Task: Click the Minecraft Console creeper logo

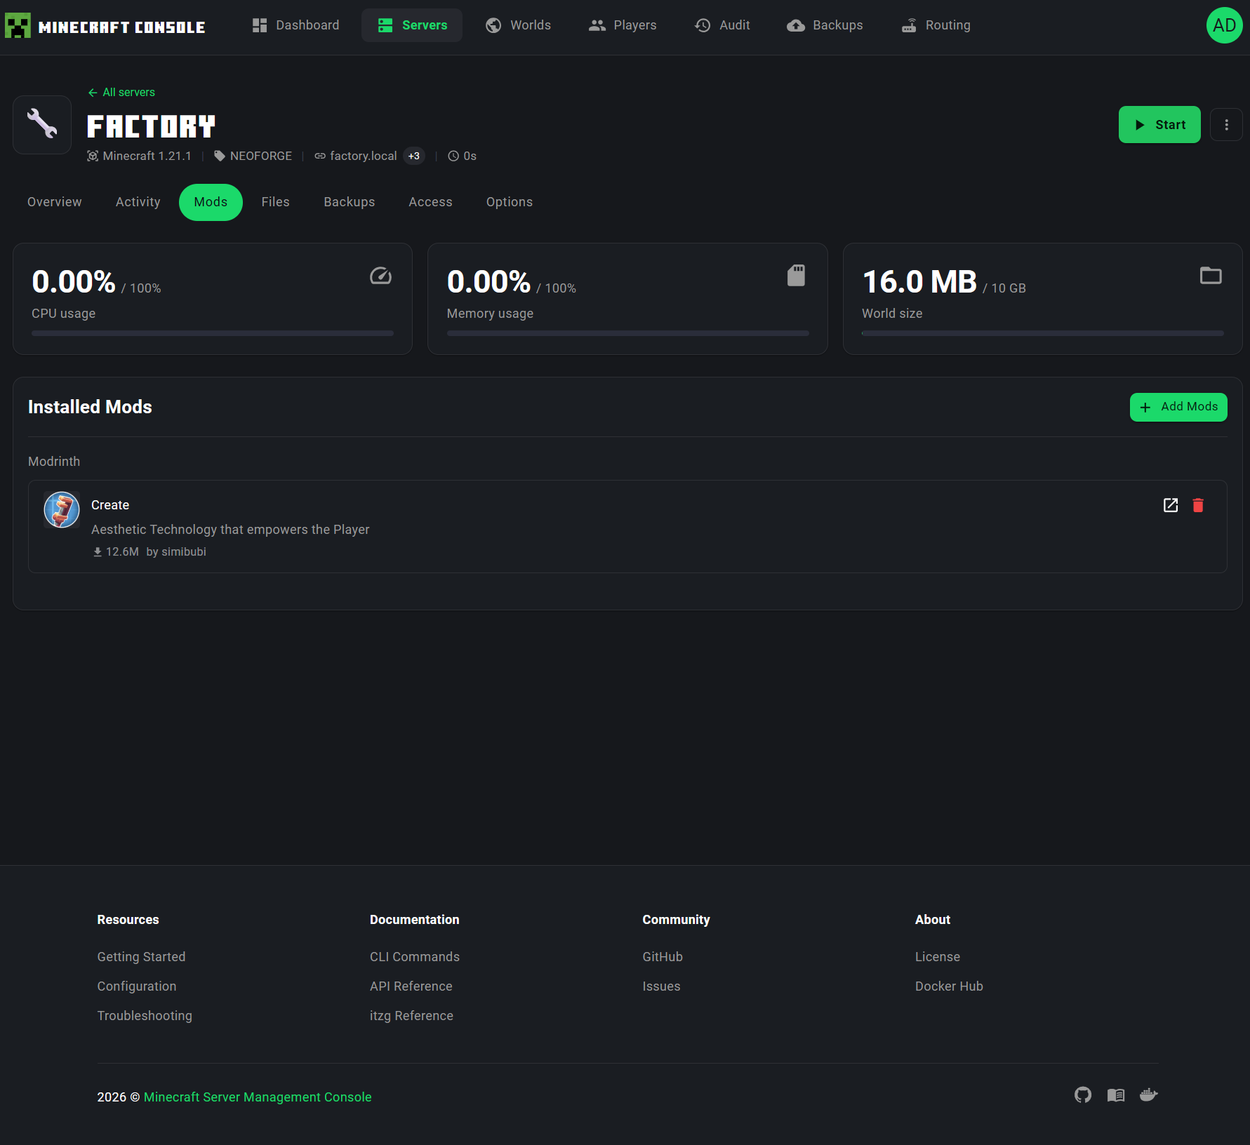Action: (x=18, y=26)
